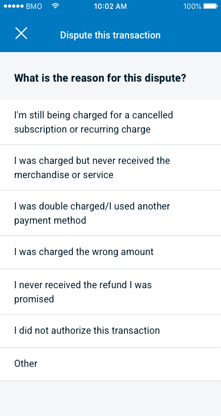Viewport: 221px width, 416px height.
Task: Choose 'Other' as the dispute reason
Action: coord(111,365)
